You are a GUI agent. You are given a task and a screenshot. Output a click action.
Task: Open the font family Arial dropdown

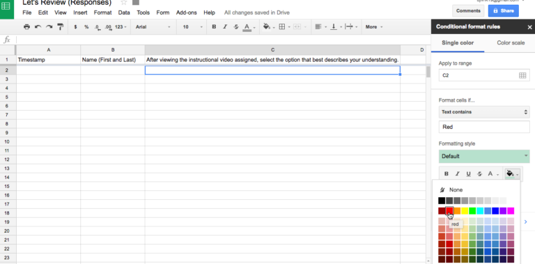tap(153, 26)
